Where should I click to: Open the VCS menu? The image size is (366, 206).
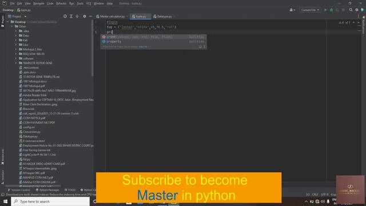pos(89,3)
